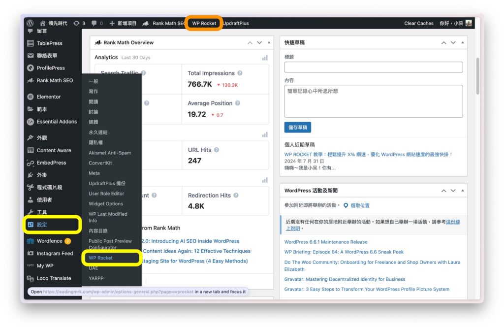Open the Elementor sidebar icon
The image size is (504, 330).
coord(31,97)
